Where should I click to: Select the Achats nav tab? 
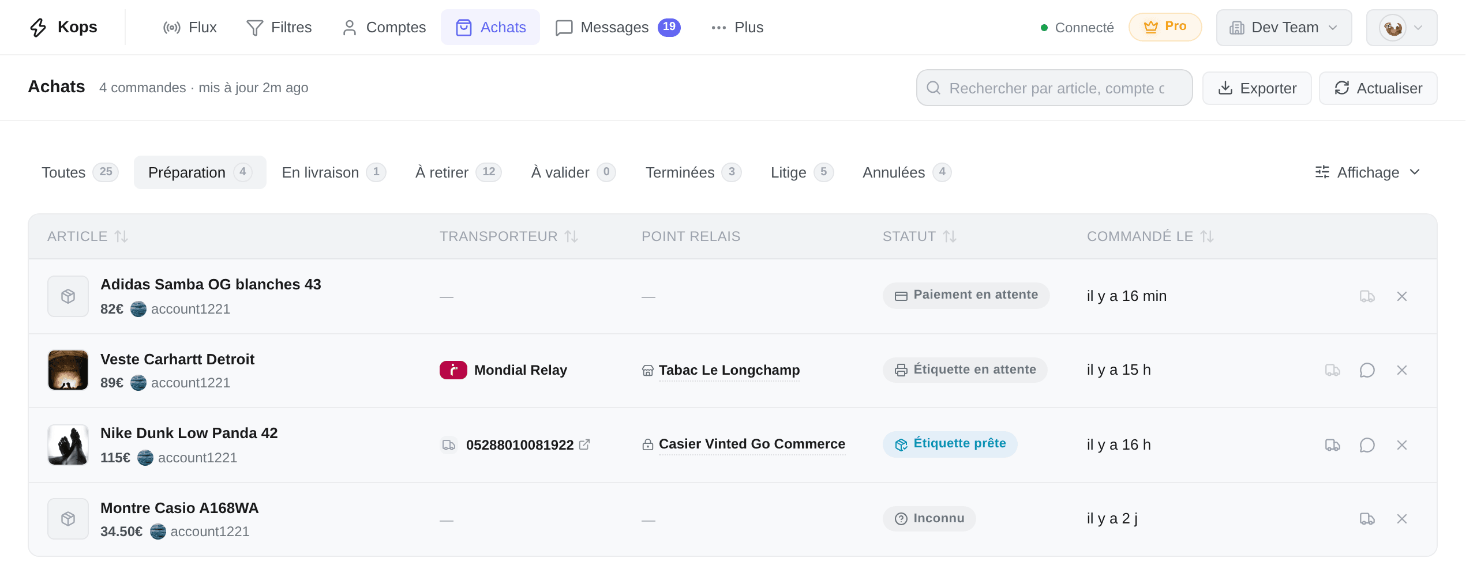pyautogui.click(x=490, y=27)
